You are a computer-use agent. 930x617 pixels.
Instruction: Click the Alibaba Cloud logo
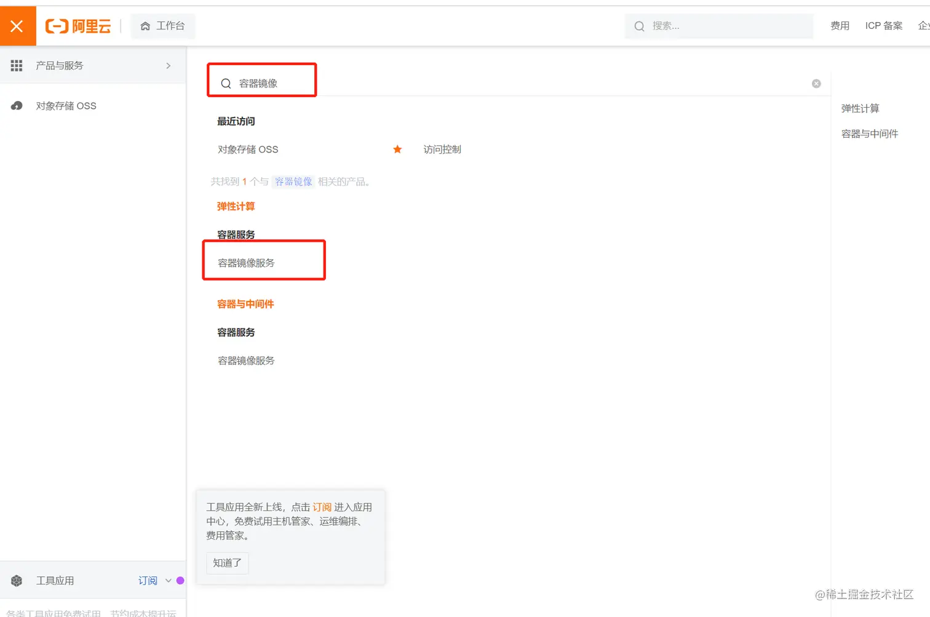tap(78, 26)
